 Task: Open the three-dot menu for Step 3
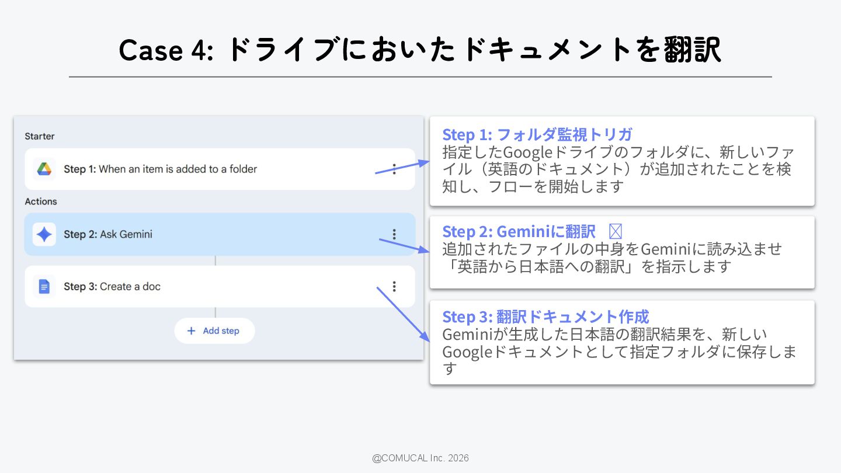(x=394, y=287)
